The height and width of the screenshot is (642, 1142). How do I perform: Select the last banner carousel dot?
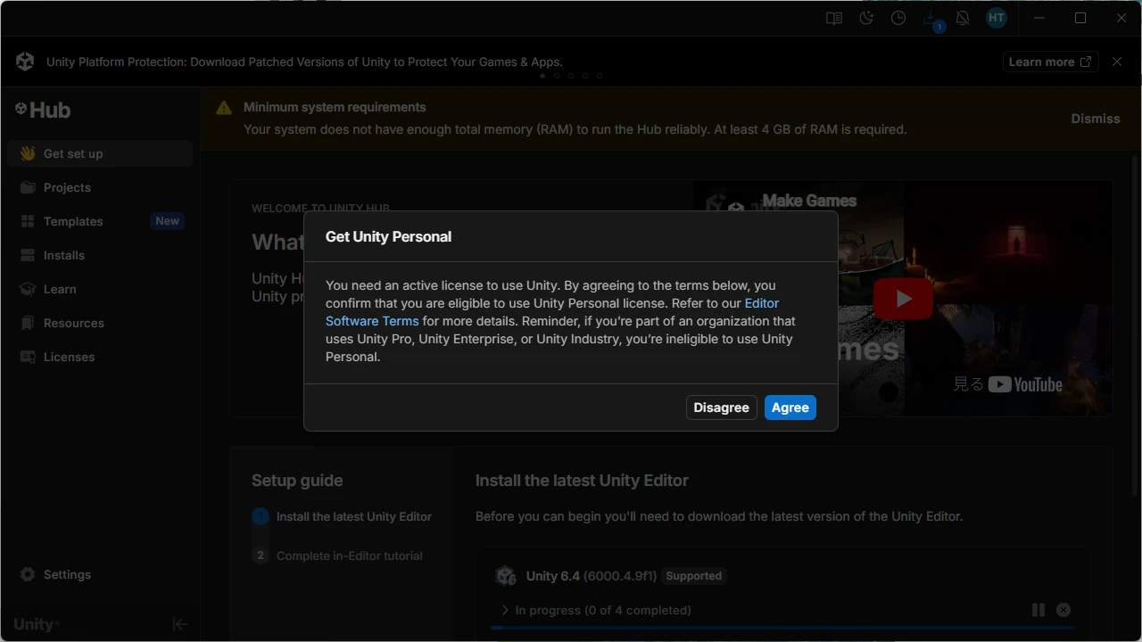pyautogui.click(x=600, y=76)
